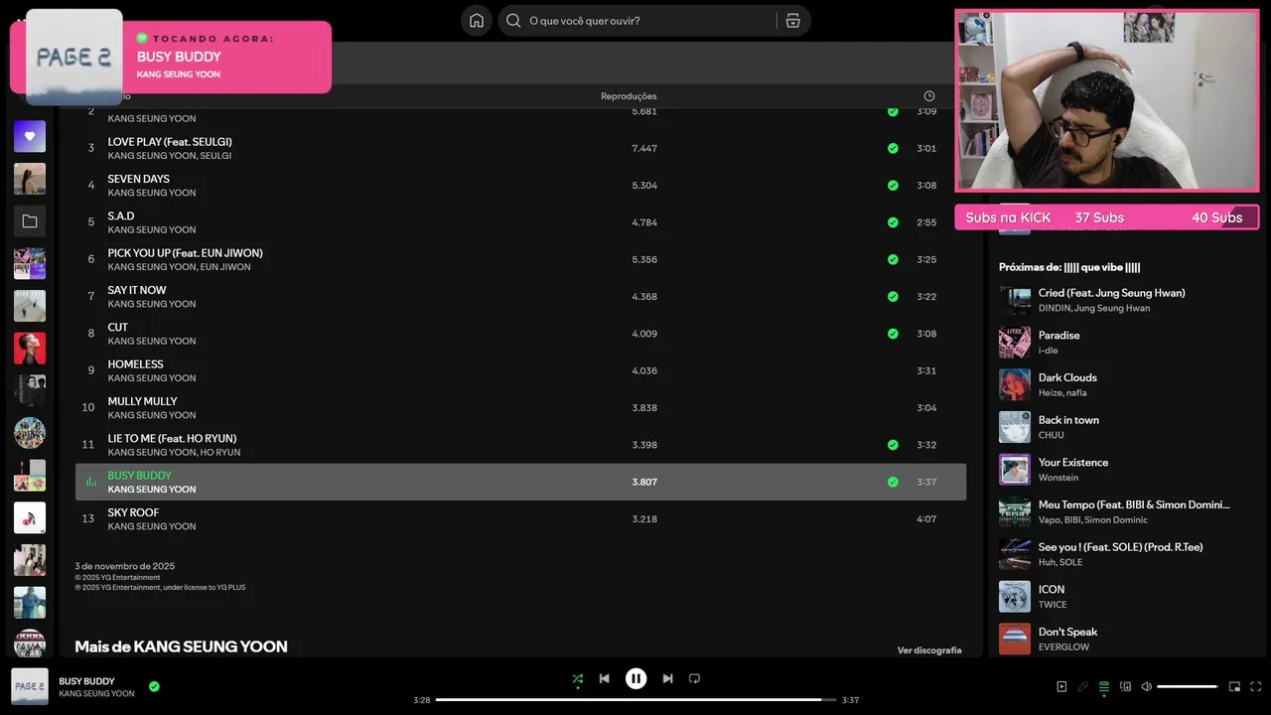Click the 'Subs na KICK' goal bar
The image size is (1271, 715).
[1107, 217]
